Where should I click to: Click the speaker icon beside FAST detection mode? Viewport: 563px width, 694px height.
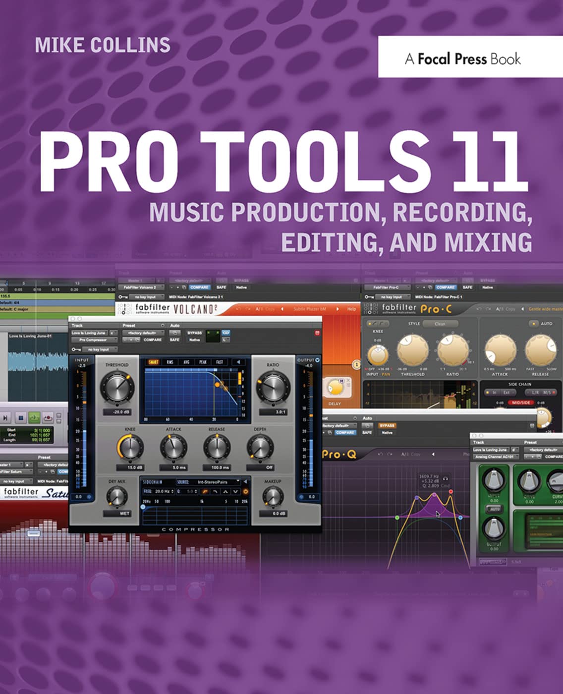tap(238, 362)
